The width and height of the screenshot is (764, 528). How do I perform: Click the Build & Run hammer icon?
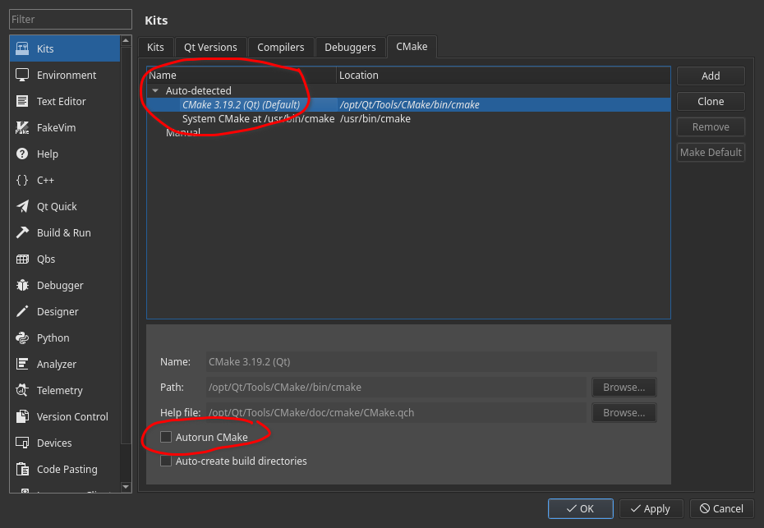click(x=22, y=233)
